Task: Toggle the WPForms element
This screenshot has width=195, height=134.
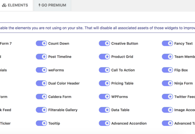Action: [104, 96]
